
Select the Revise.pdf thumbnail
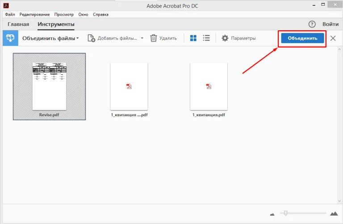(49, 86)
